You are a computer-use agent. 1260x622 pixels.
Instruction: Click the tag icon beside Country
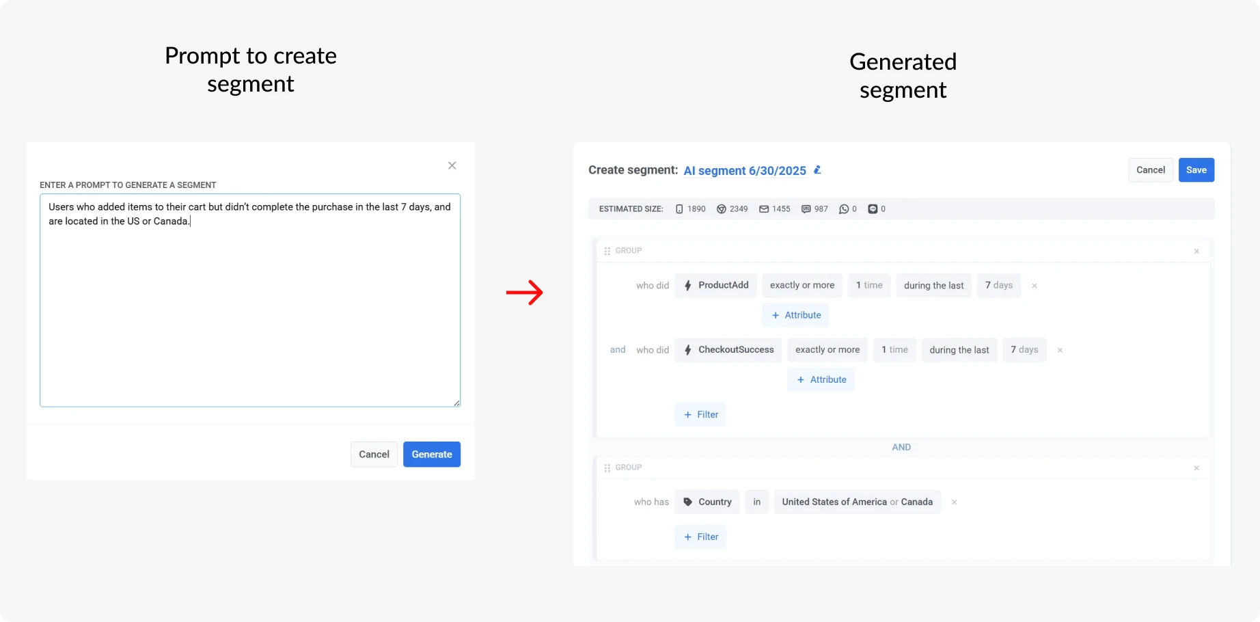pyautogui.click(x=688, y=502)
